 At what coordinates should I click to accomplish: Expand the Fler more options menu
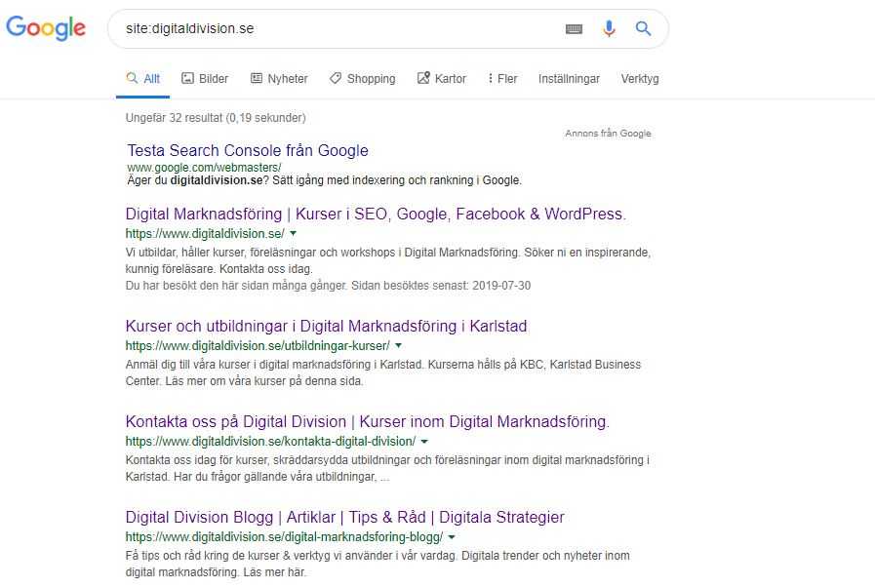click(x=502, y=79)
